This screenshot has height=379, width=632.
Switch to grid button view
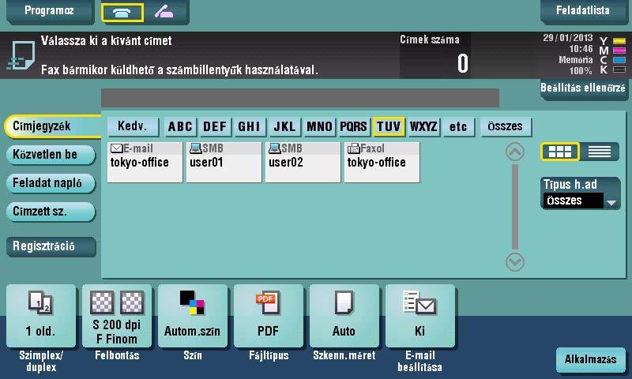pos(560,152)
